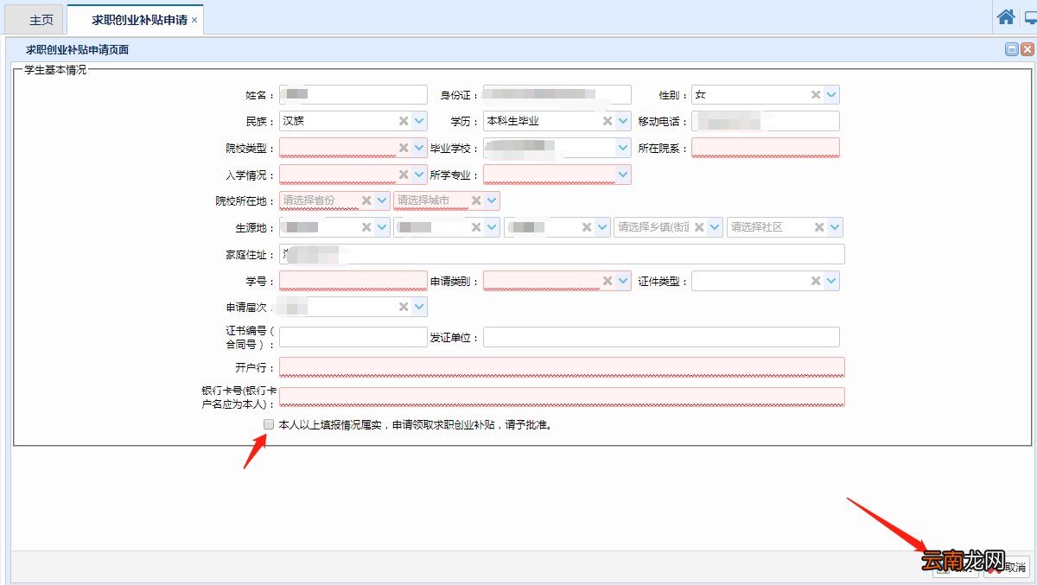The width and height of the screenshot is (1037, 585).
Task: Click the home icon in the top right
Action: 1006,16
